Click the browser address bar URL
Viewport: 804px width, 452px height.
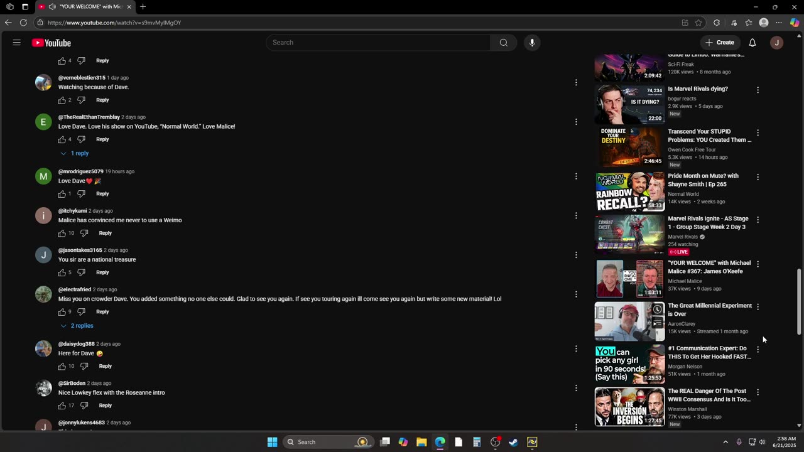[114, 23]
